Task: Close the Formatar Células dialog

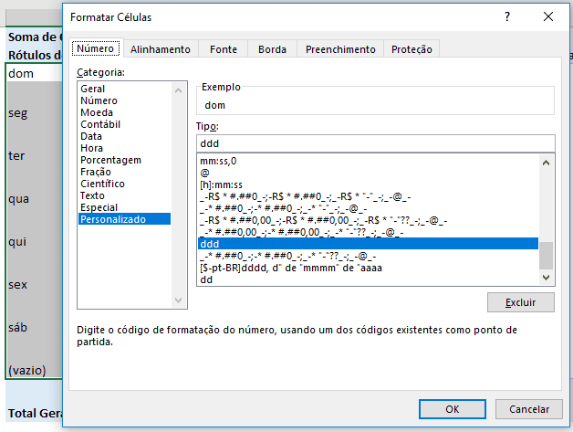Action: pyautogui.click(x=548, y=16)
